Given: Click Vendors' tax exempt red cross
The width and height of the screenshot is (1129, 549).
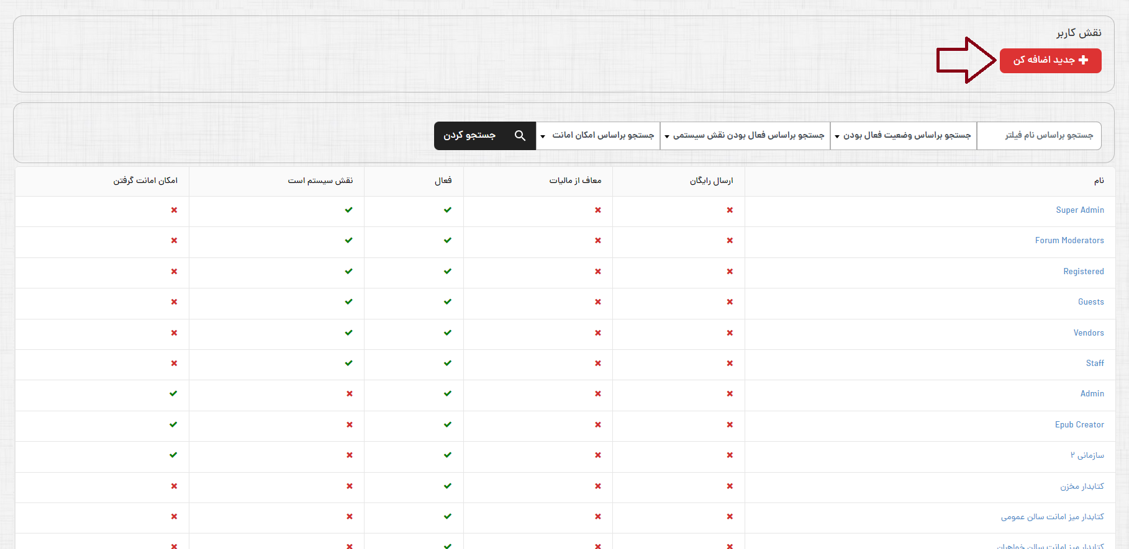Looking at the screenshot, I should point(597,333).
